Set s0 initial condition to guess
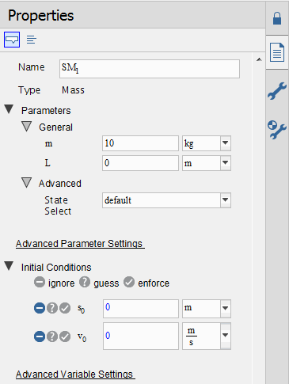Viewport: 289px width, 384px height. coord(52,308)
